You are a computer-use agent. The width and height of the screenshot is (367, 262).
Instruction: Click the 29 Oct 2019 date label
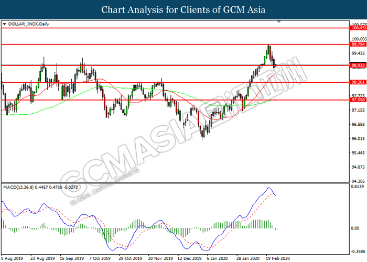tap(131, 258)
